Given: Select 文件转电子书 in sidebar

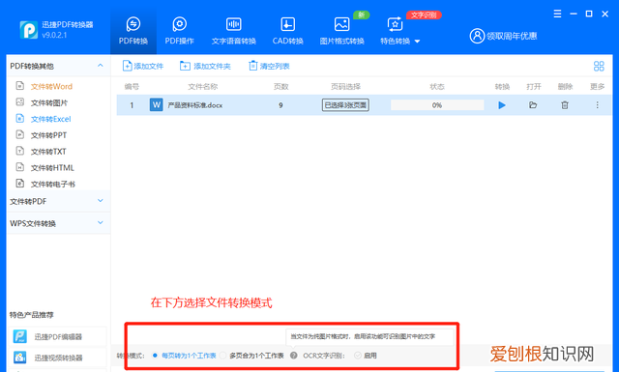Looking at the screenshot, I should pos(53,184).
